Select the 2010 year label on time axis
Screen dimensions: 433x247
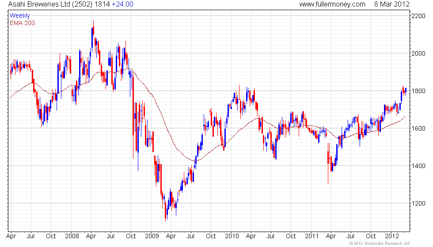tap(232, 236)
